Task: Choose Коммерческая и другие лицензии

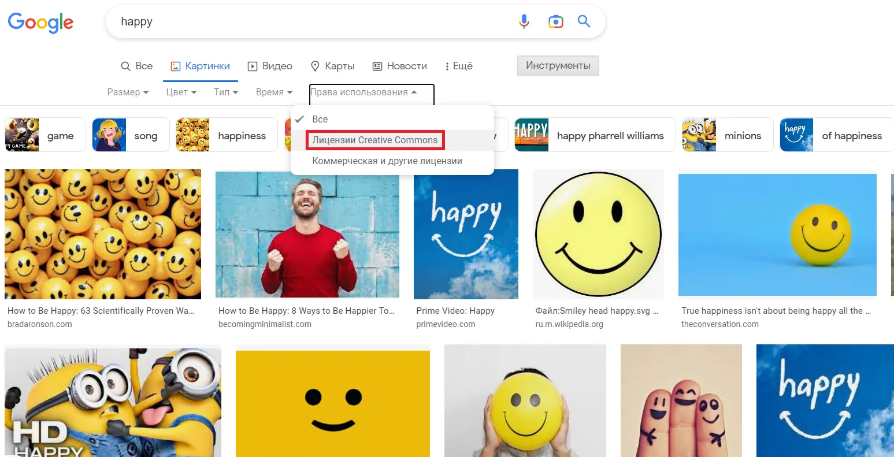Action: tap(392, 161)
